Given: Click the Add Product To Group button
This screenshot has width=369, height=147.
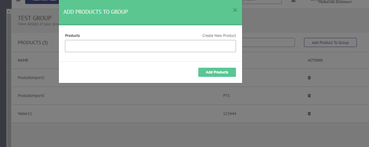Looking at the screenshot, I should tap(330, 42).
